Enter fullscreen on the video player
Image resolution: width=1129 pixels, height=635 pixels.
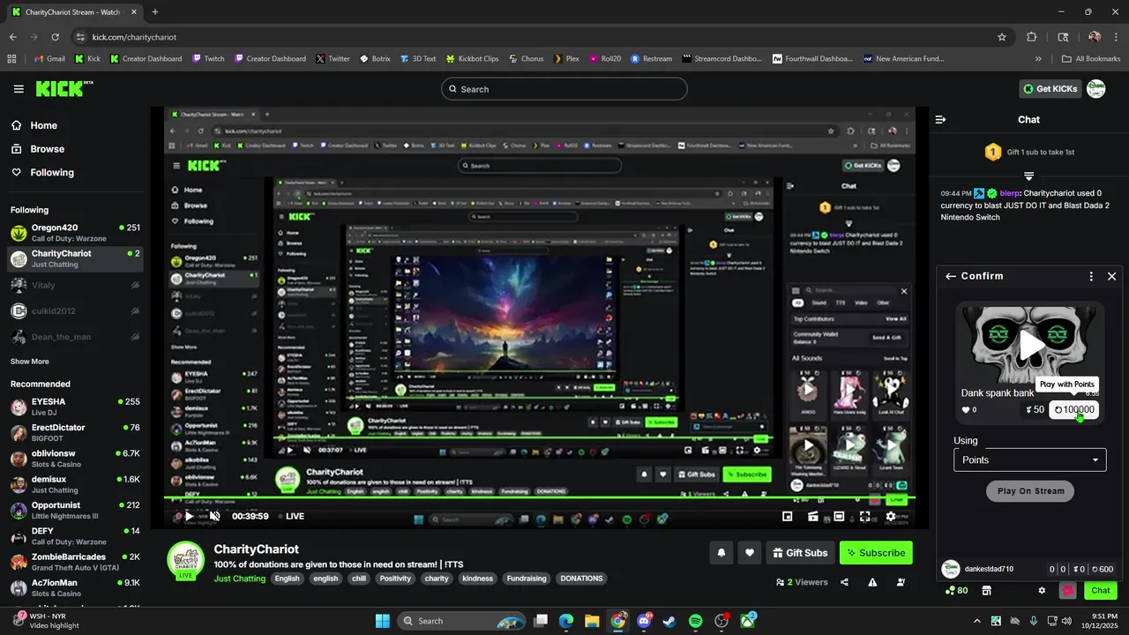tap(864, 517)
